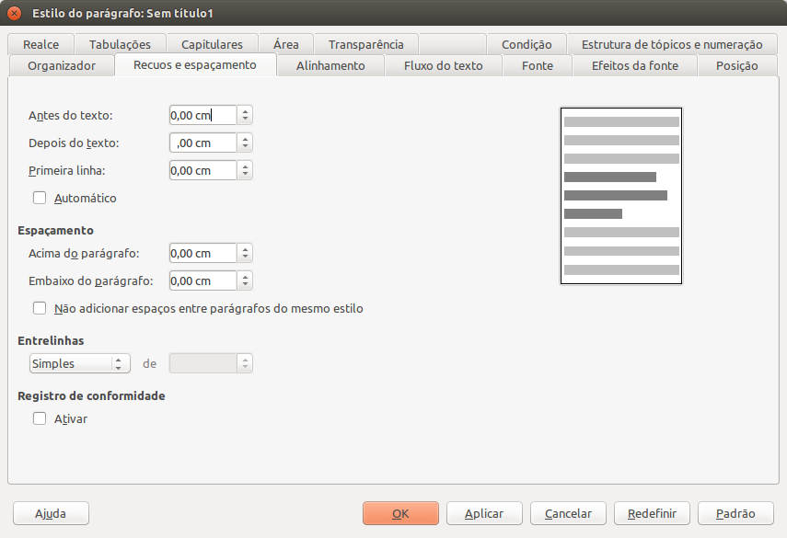The width and height of the screenshot is (787, 538).
Task: Select the Recuos e espaçamento tab
Action: click(x=195, y=64)
